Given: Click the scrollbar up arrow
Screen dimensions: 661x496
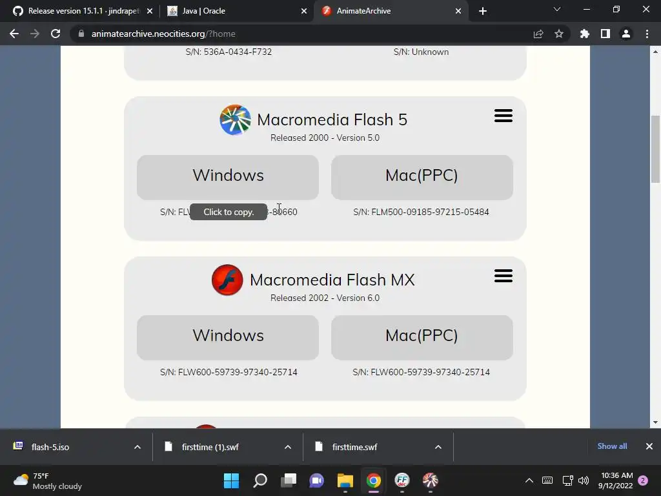Looking at the screenshot, I should pyautogui.click(x=656, y=52).
